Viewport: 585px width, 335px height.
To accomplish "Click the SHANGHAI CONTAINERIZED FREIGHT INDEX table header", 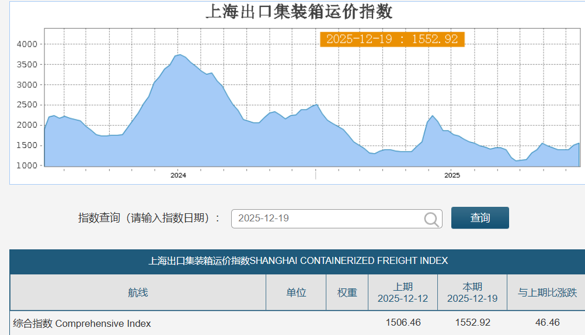I will pyautogui.click(x=298, y=260).
